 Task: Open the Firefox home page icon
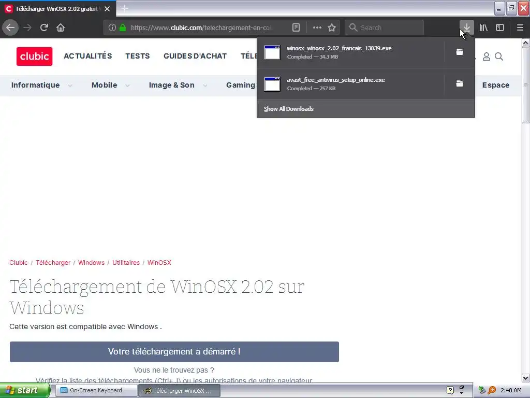tap(61, 27)
